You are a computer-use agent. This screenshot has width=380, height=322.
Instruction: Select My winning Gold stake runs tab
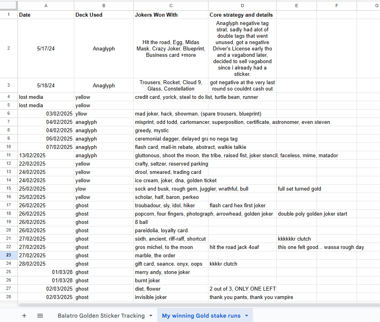pyautogui.click(x=201, y=316)
